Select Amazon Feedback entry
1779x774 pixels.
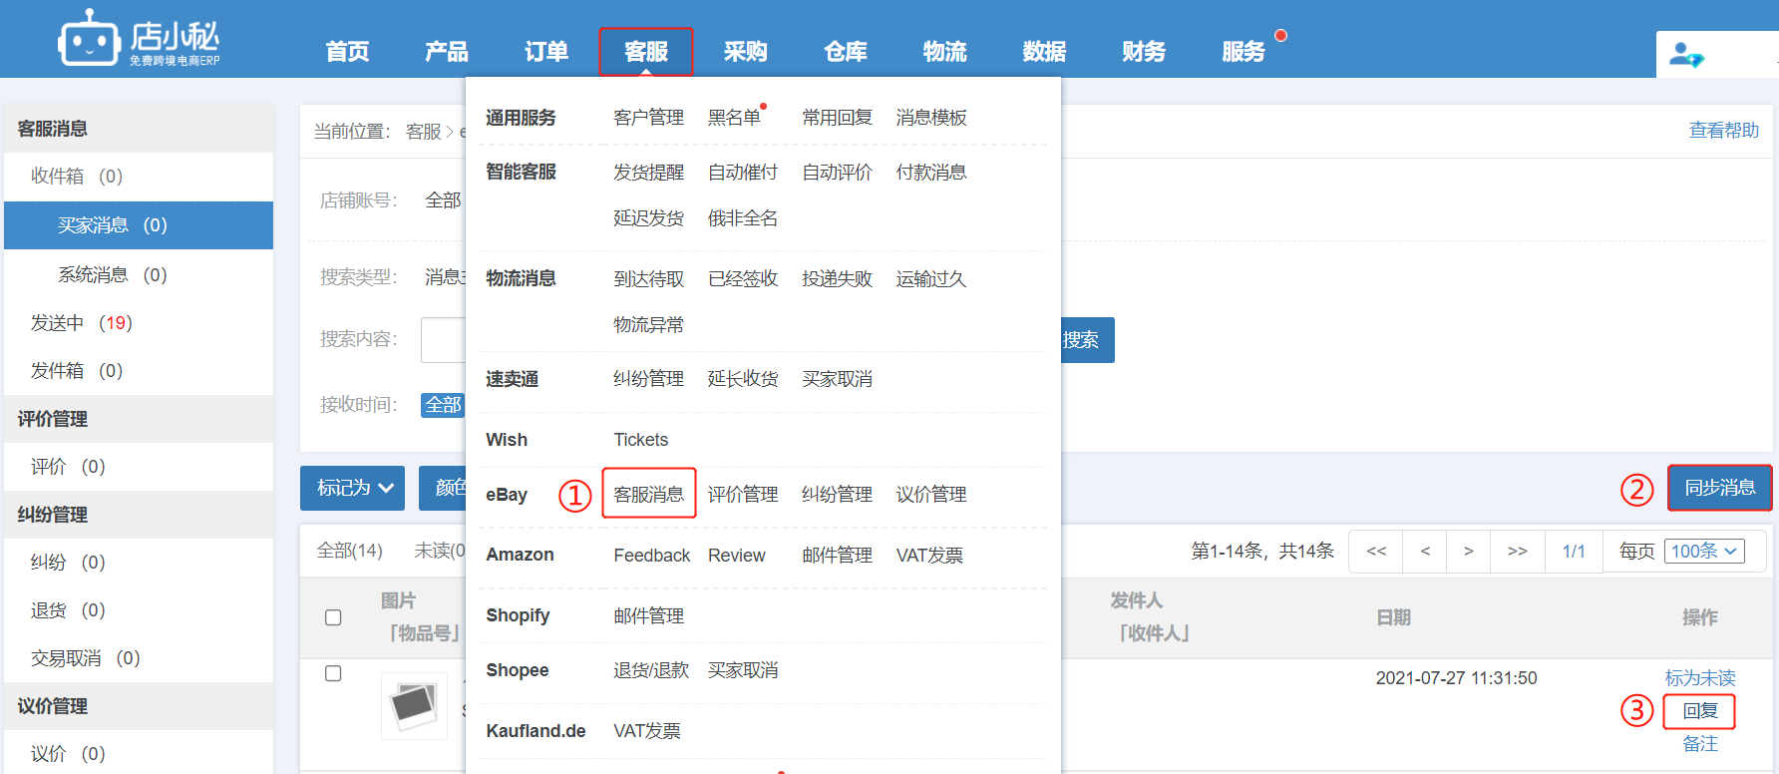[651, 556]
